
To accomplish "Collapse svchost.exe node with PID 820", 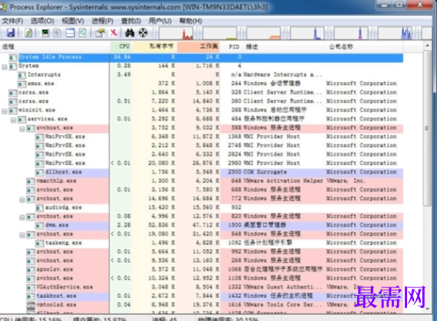I will 22,218.
